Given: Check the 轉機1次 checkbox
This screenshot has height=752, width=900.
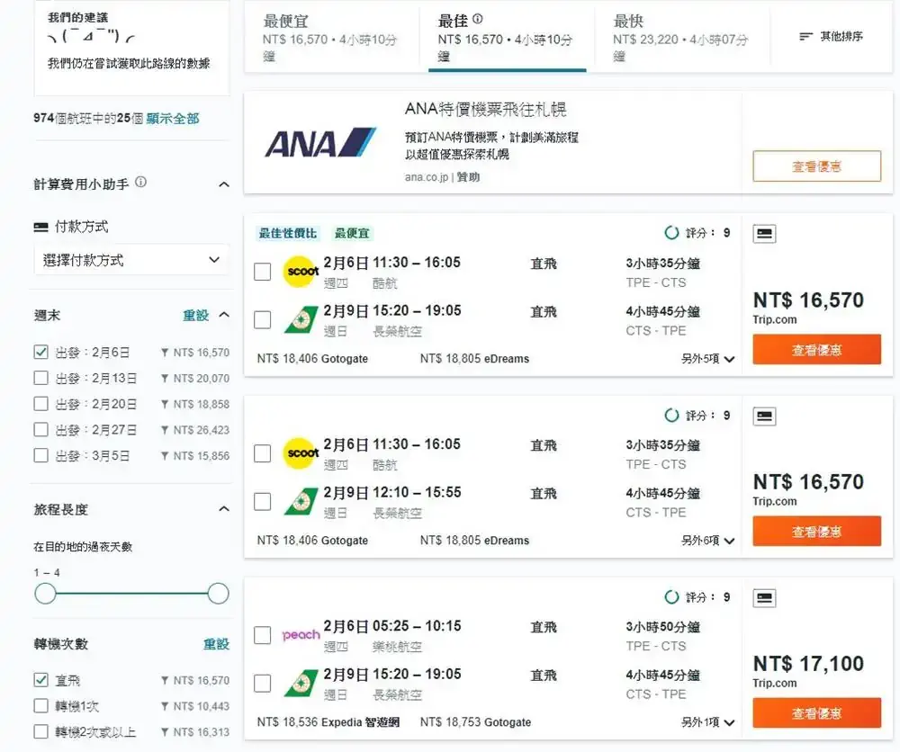Looking at the screenshot, I should [x=40, y=705].
